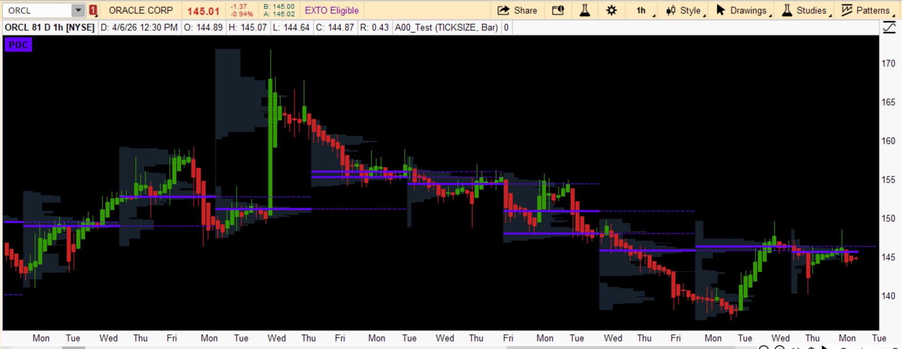Open the news and info card icon
Screen dimensions: 902x349
tap(558, 10)
